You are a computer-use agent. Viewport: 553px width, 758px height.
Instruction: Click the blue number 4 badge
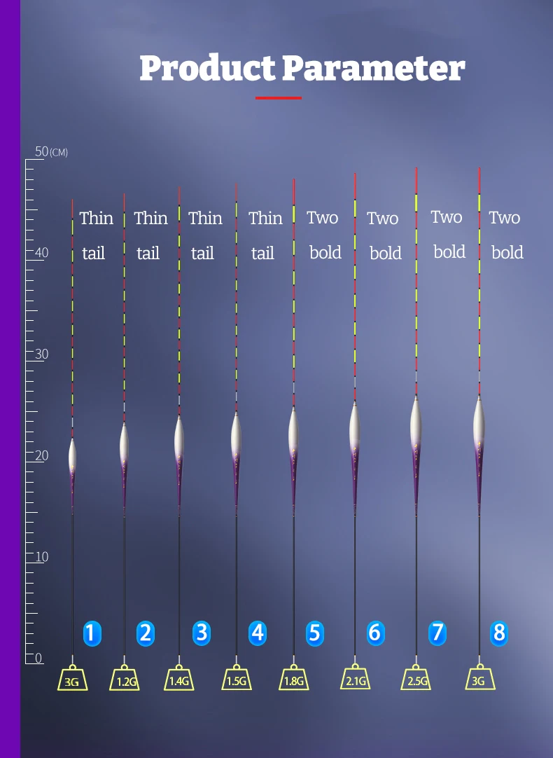coord(258,633)
